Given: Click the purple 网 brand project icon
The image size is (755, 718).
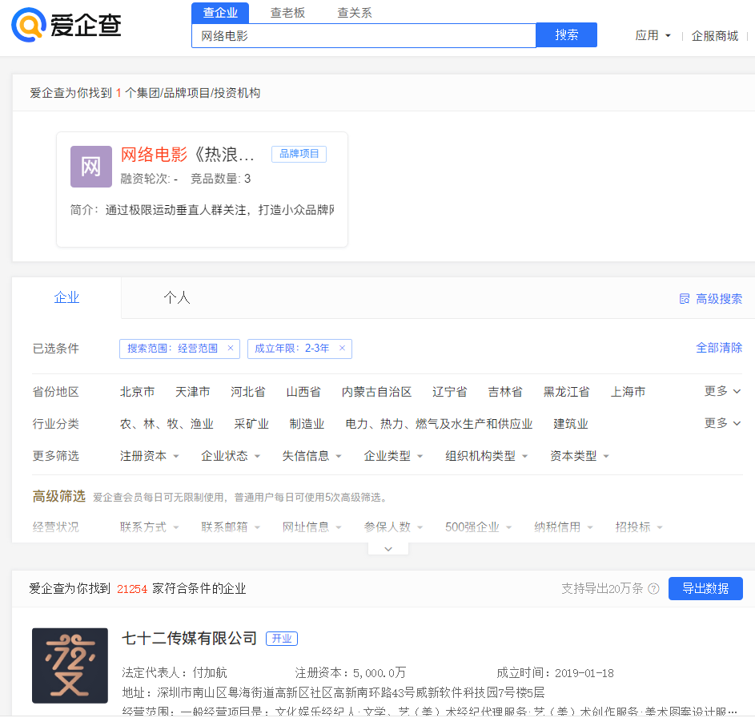Looking at the screenshot, I should 91,167.
